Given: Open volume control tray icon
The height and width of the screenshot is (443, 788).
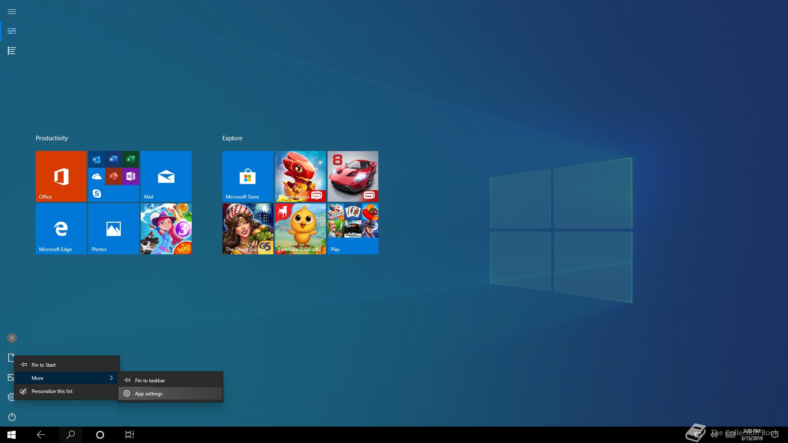Looking at the screenshot, I should click(714, 435).
